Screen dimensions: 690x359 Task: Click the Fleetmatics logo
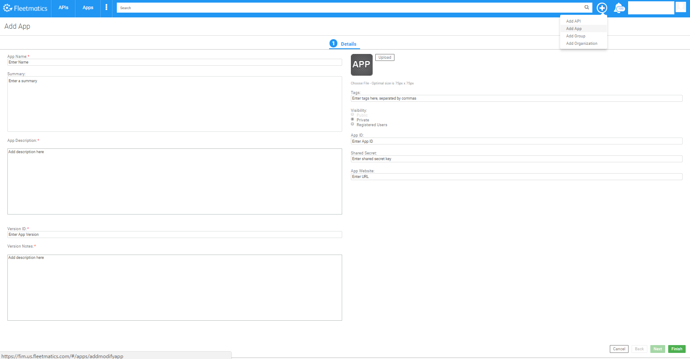pyautogui.click(x=25, y=8)
